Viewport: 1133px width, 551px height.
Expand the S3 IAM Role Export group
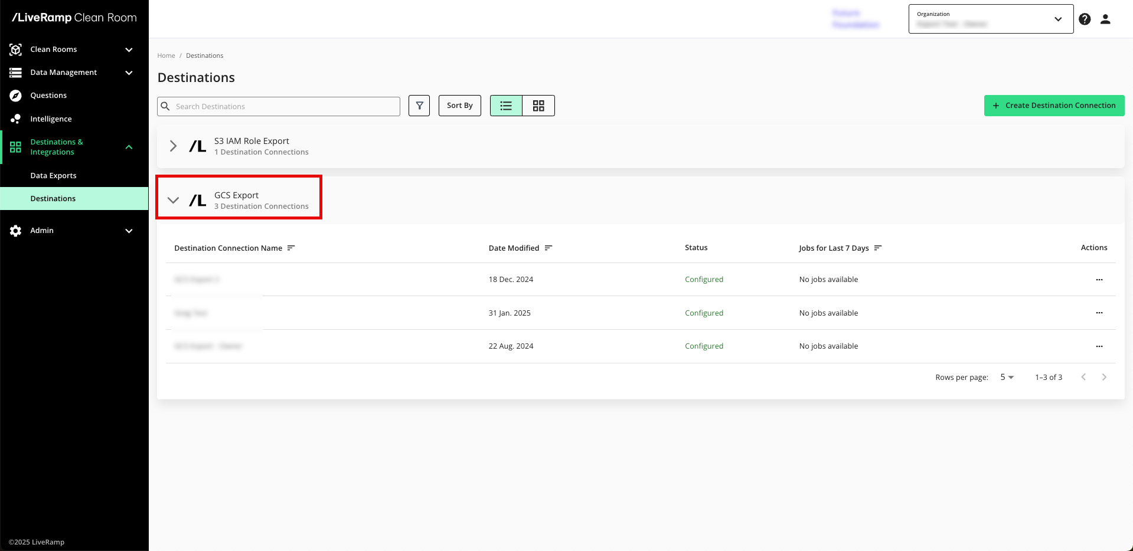tap(173, 146)
